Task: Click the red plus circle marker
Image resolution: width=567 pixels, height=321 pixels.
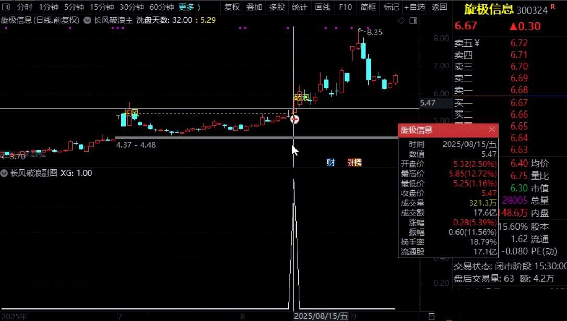Action: point(294,119)
